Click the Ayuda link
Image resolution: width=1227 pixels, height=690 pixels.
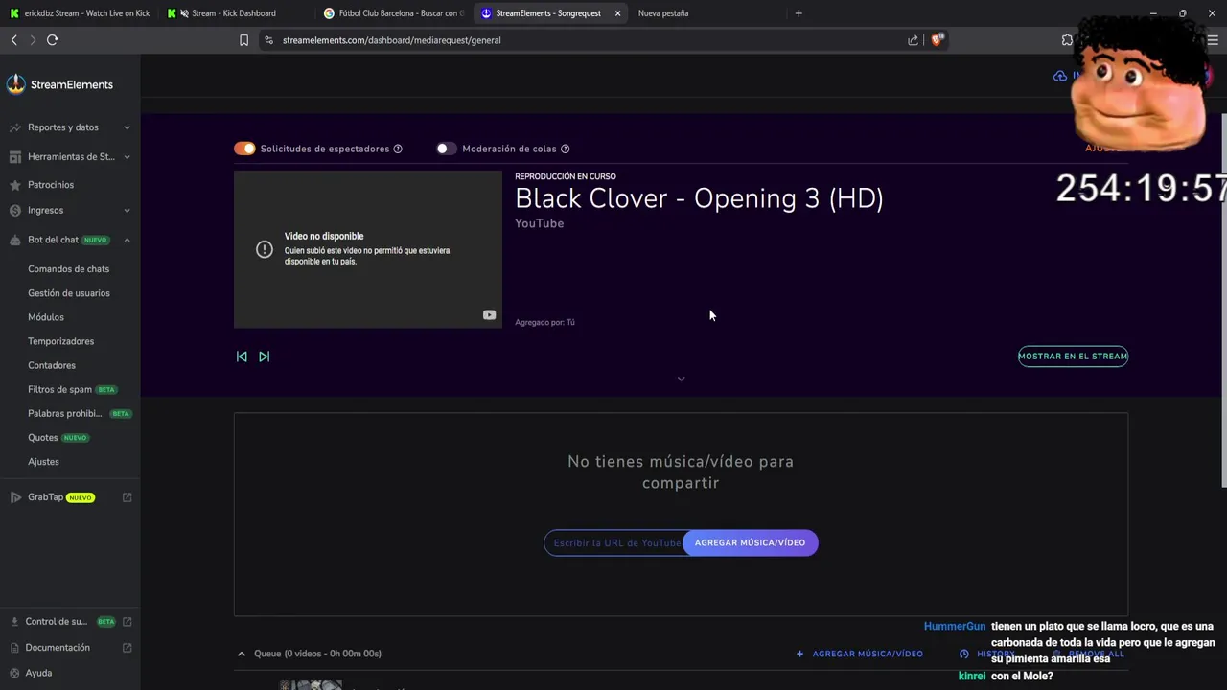(x=38, y=673)
